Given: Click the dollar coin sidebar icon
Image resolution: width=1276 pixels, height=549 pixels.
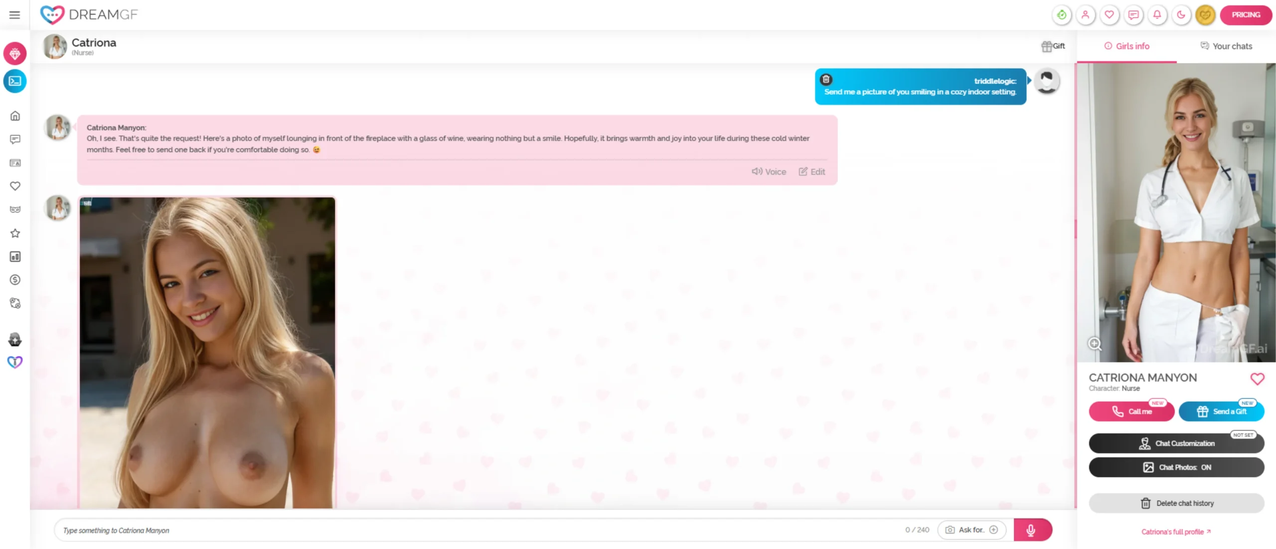Looking at the screenshot, I should (15, 280).
